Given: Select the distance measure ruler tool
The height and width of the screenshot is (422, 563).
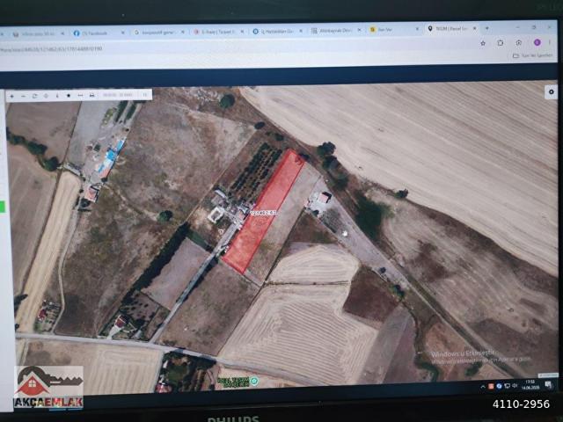Looking at the screenshot, I should 80,96.
